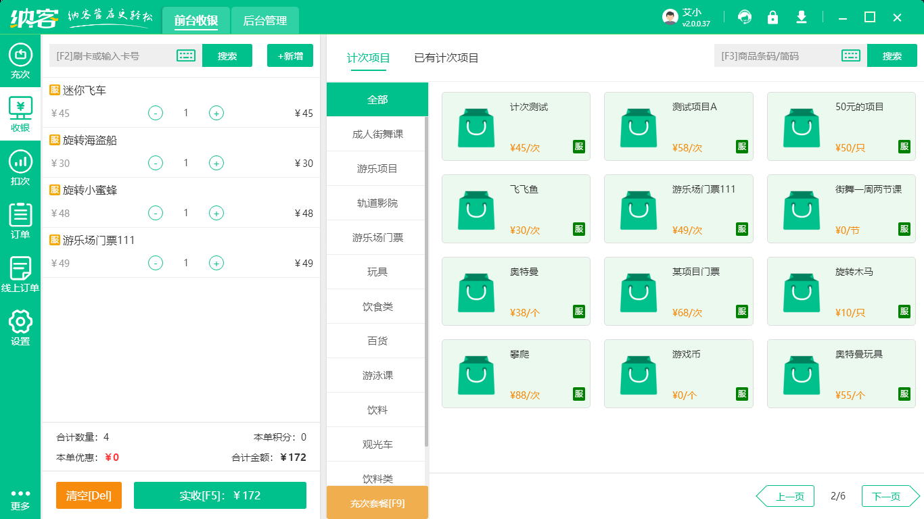Image resolution: width=924 pixels, height=519 pixels.
Task: Select the 扣次 sidebar icon
Action: click(x=20, y=168)
